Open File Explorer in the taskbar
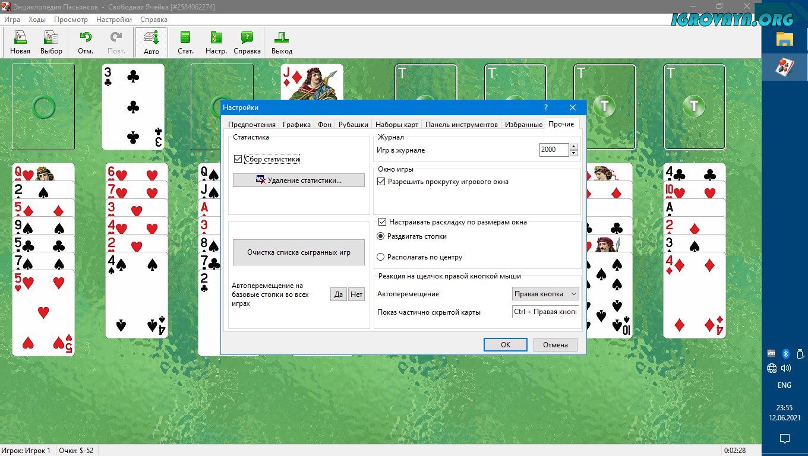Image resolution: width=808 pixels, height=456 pixels. [x=785, y=39]
